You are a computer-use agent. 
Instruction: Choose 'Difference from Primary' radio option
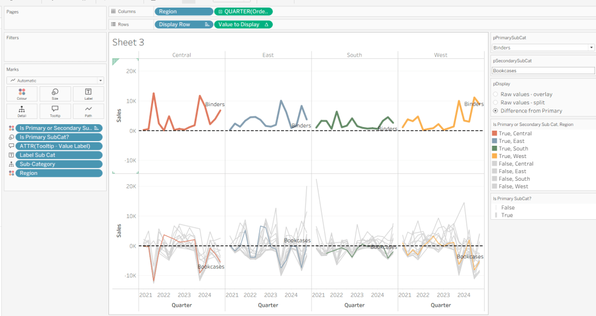[496, 111]
